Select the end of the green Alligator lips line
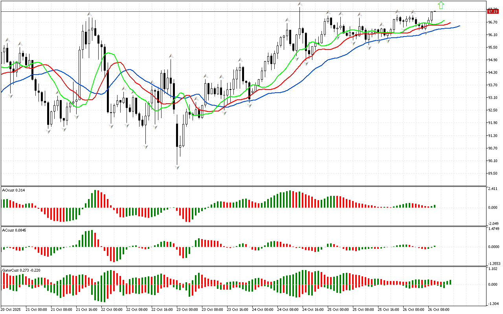This screenshot has height=314, width=503. coord(444,20)
